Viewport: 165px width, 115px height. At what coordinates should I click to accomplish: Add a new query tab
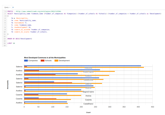[13, 7]
